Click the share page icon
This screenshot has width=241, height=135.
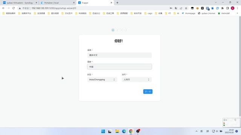[x=181, y=8]
